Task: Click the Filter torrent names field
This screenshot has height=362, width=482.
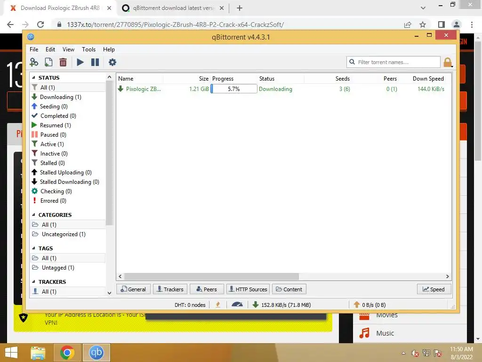Action: click(x=394, y=62)
